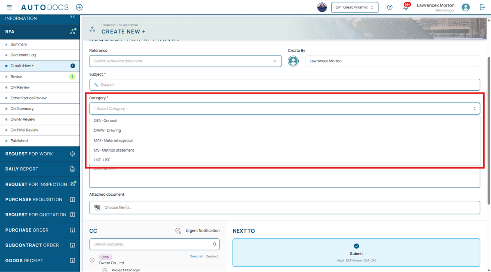This screenshot has width=491, height=272.
Task: Click the vertical page scrollbar
Action: click(489, 131)
